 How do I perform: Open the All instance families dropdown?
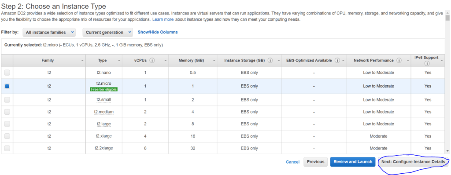click(49, 32)
